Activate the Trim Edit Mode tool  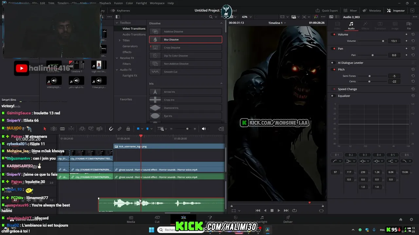click(x=54, y=129)
